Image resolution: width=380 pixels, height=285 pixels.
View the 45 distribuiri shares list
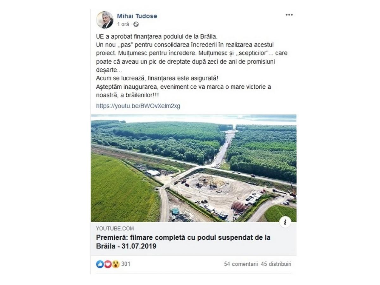point(276,264)
